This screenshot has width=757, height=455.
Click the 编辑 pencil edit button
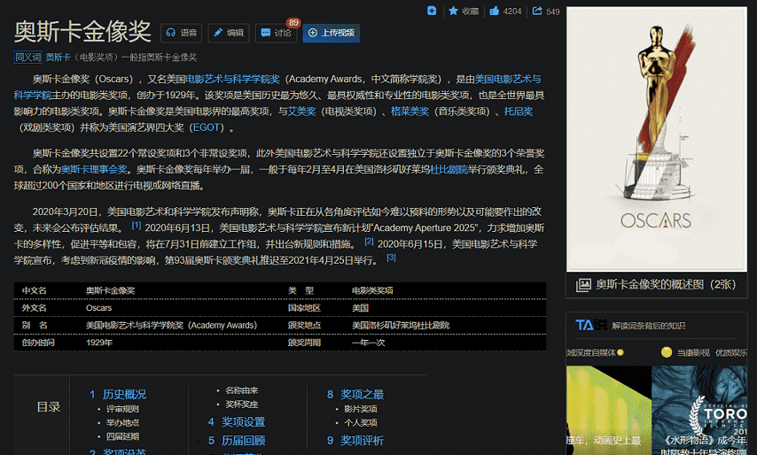(228, 33)
